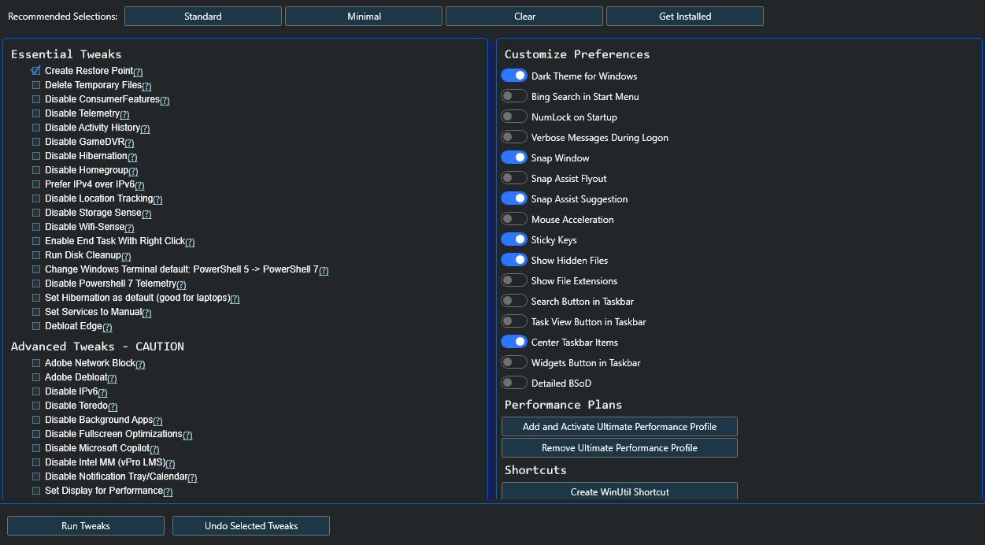
Task: Check the Disable IPv6 checkbox
Action: click(x=36, y=391)
